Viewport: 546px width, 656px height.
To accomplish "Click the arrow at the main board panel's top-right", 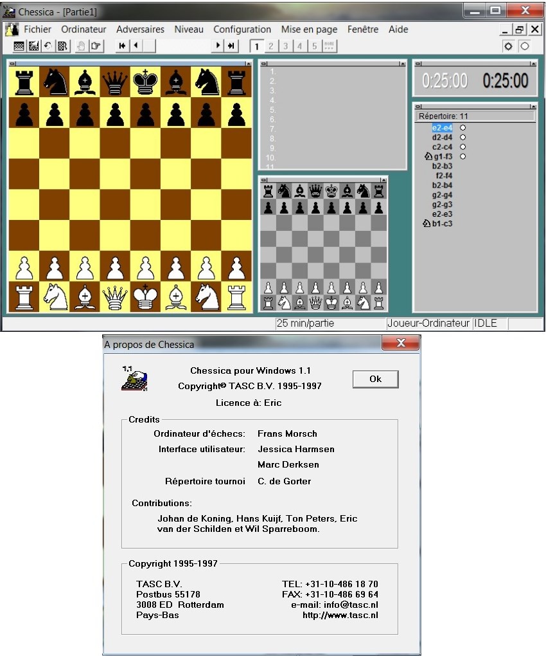I will tap(249, 64).
